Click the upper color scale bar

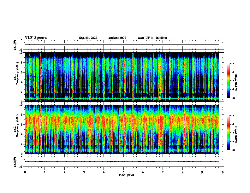(228, 81)
